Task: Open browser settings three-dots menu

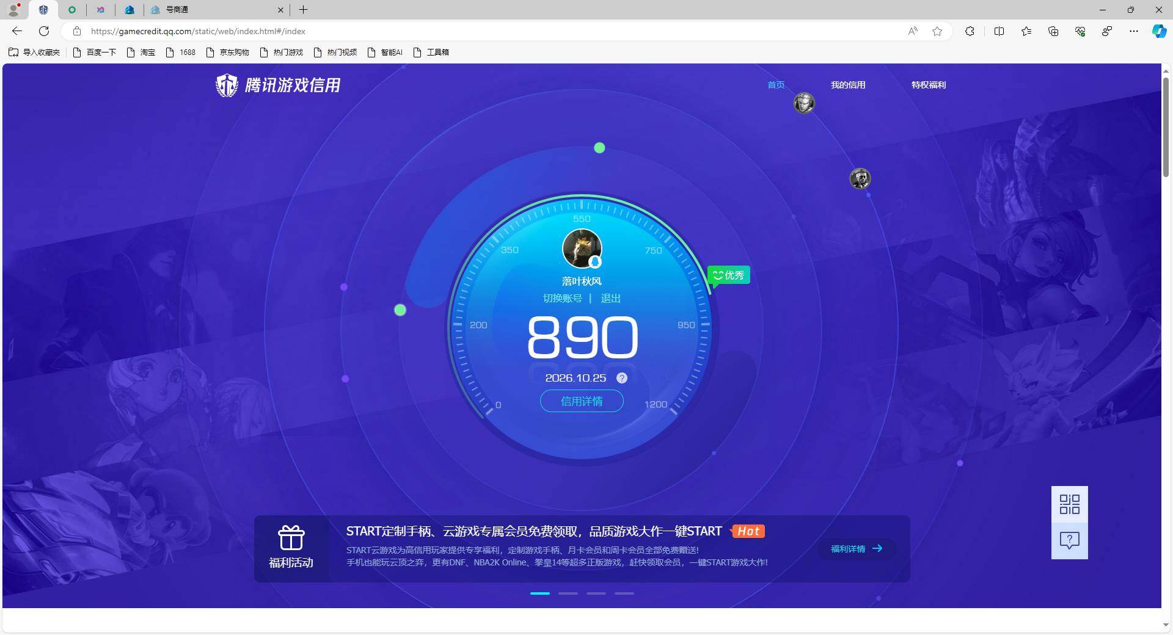Action: (x=1134, y=31)
